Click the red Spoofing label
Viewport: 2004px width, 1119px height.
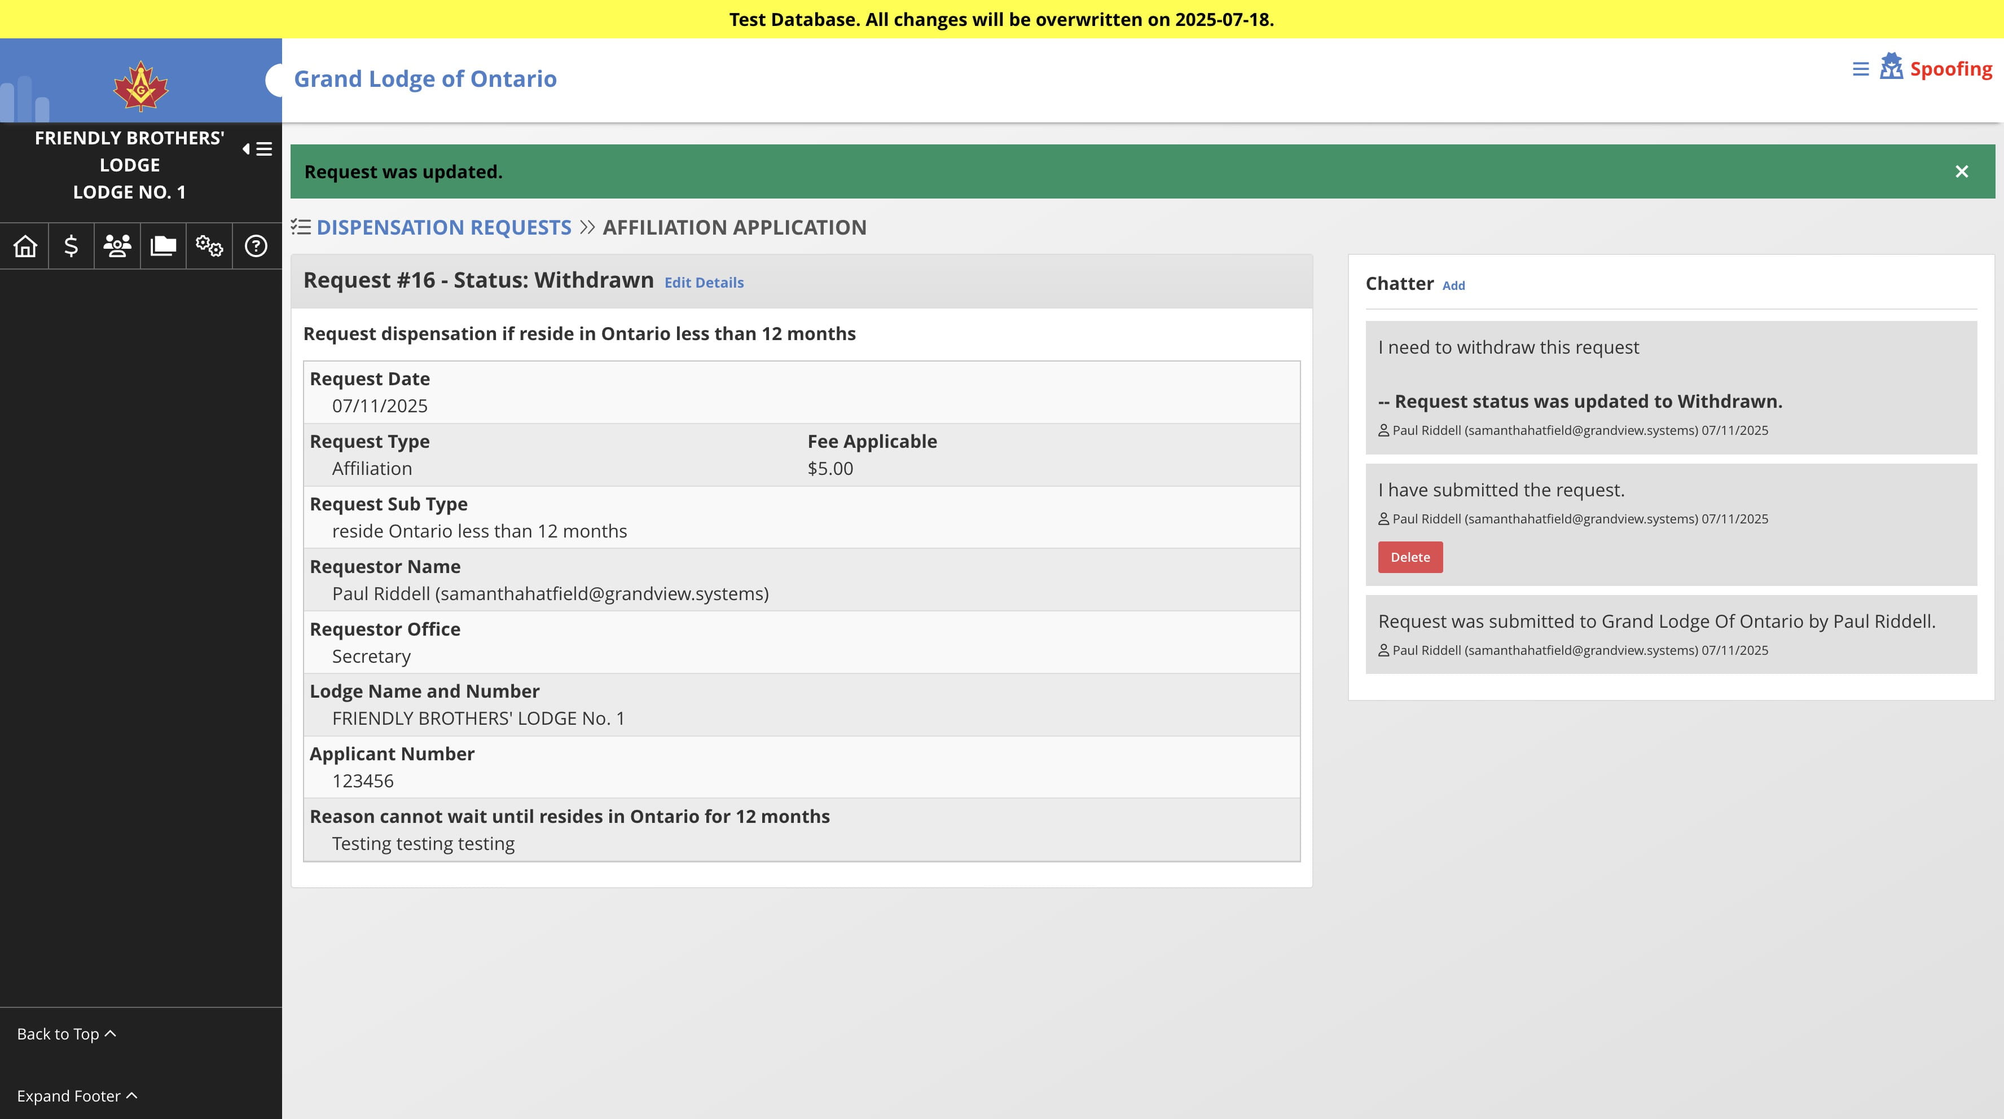pyautogui.click(x=1951, y=69)
